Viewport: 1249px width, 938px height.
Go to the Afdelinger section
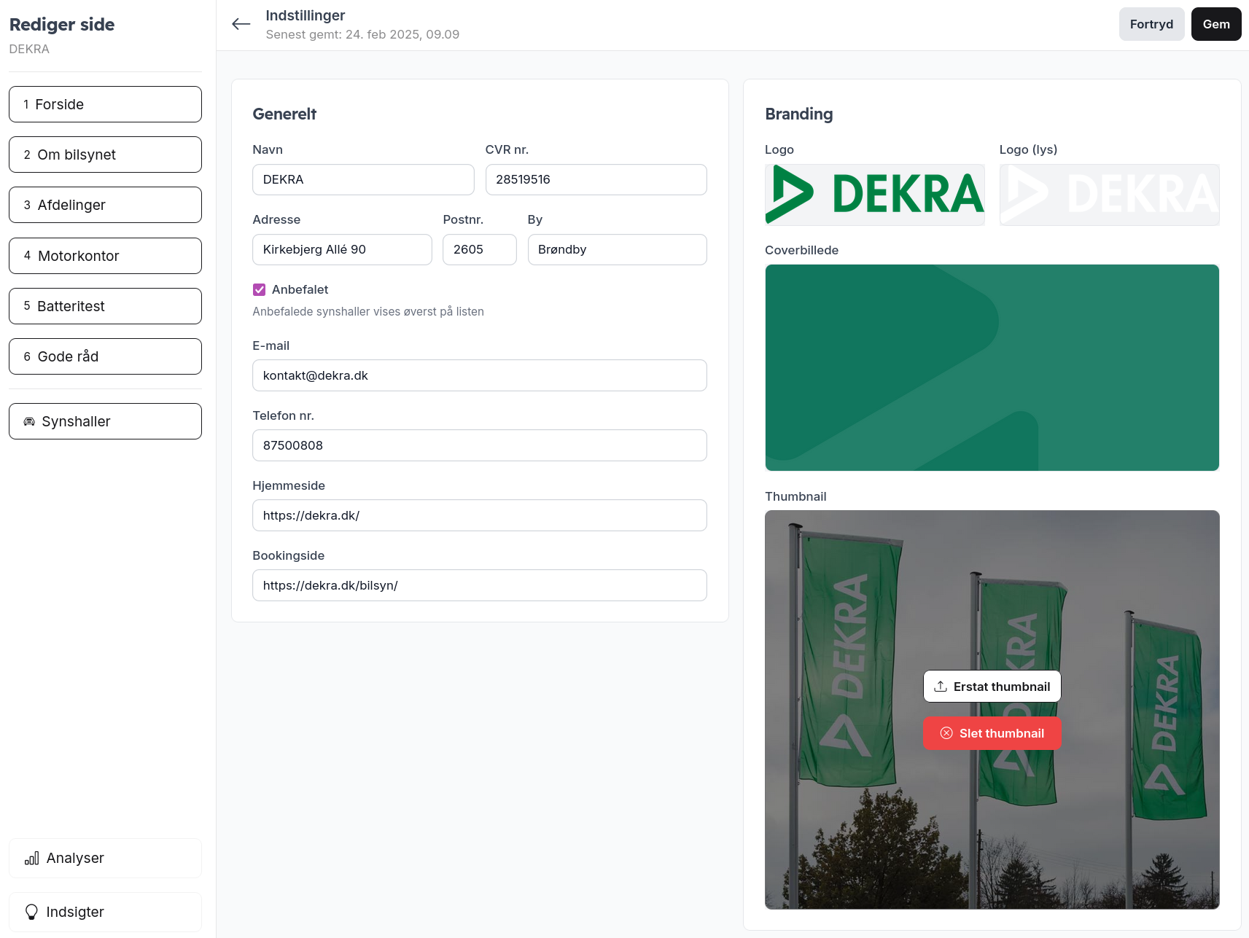coord(105,205)
